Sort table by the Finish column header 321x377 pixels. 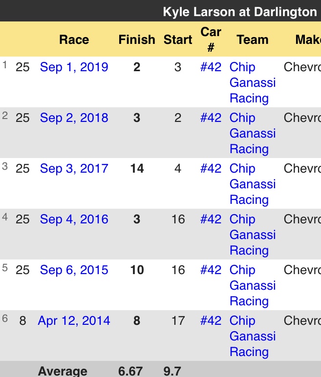137,40
